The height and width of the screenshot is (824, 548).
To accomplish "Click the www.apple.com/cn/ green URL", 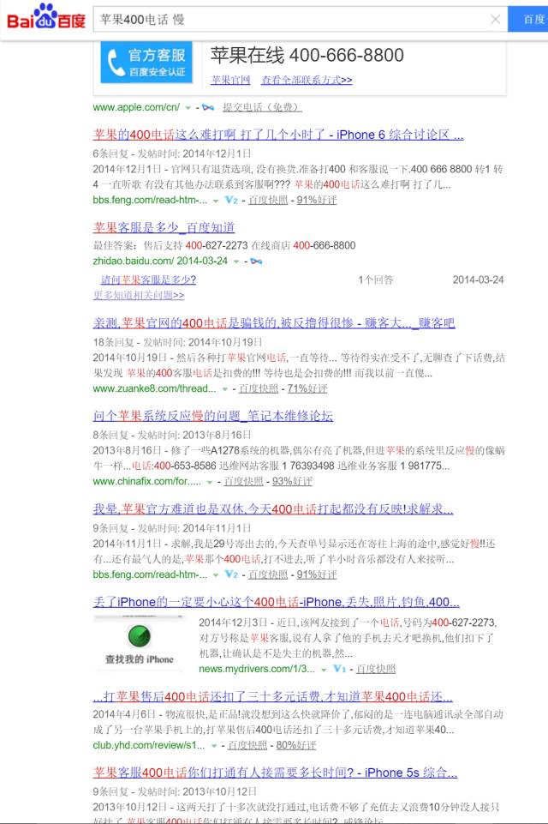I will (136, 107).
